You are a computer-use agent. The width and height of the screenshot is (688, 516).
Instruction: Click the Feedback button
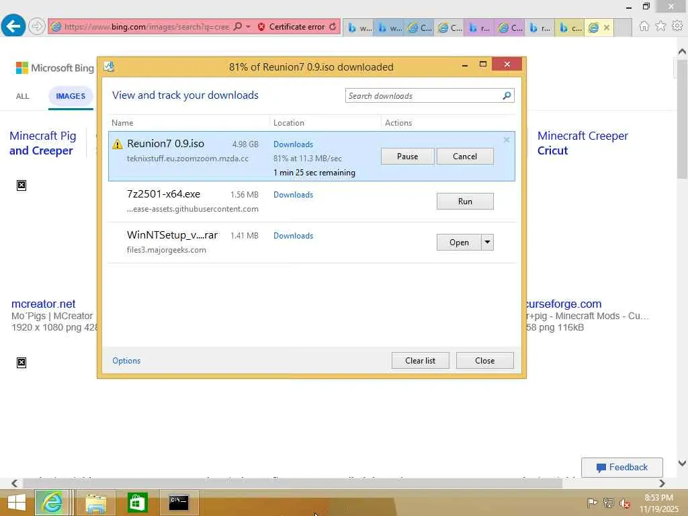(x=621, y=468)
